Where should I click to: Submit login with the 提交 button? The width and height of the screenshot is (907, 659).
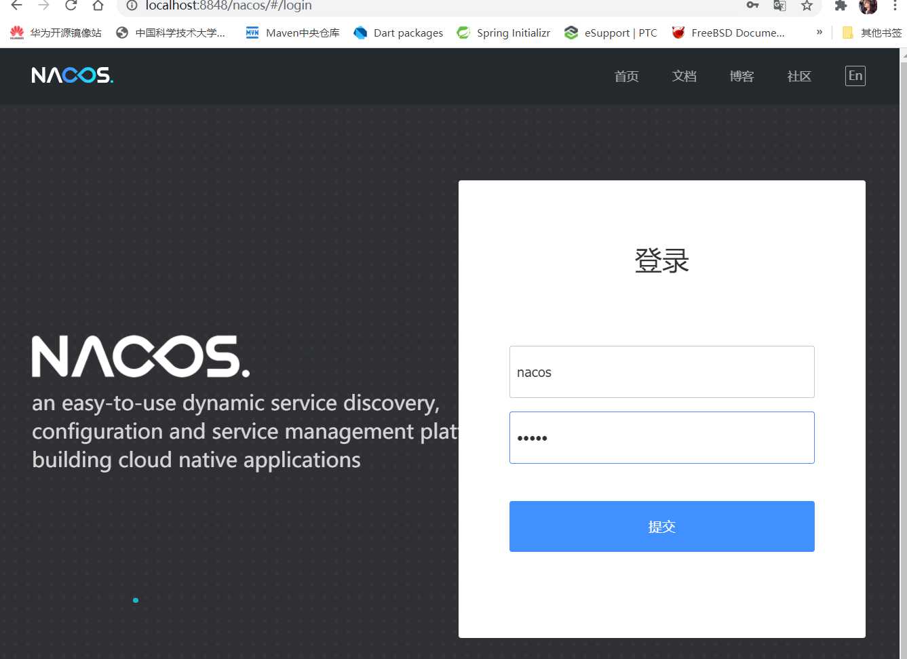[x=661, y=527]
